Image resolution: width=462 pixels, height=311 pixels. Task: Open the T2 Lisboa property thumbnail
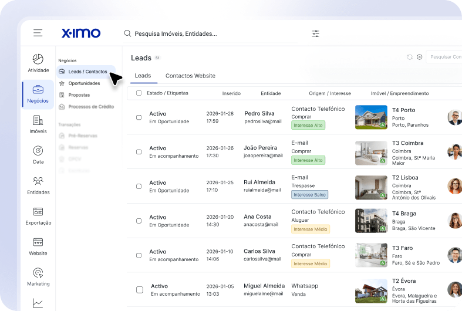[371, 188]
